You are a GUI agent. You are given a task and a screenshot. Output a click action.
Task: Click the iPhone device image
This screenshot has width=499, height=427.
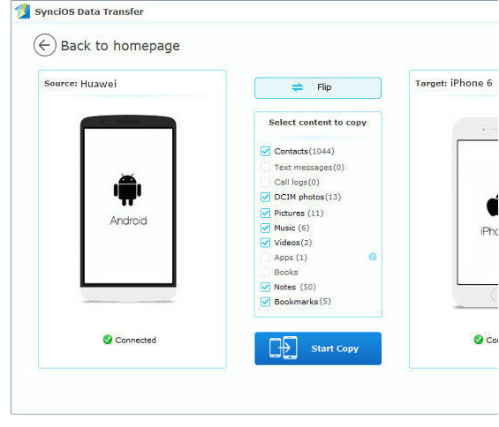(x=475, y=213)
